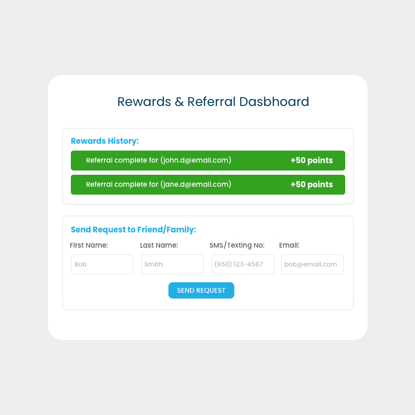Screen dimensions: 415x415
Task: Click the First Name label
Action: [x=89, y=245]
